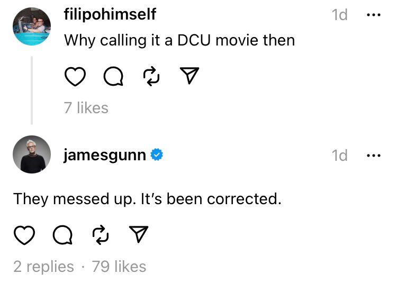Repost filipohimself's comment
The image size is (397, 283).
[151, 78]
